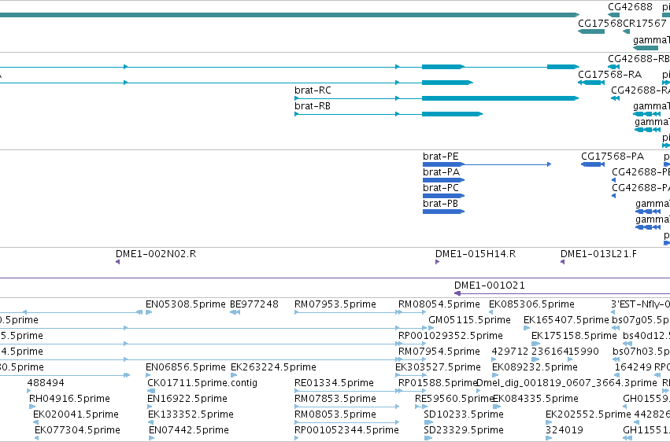Click the EK084335.5prime EST label

[x=535, y=399]
